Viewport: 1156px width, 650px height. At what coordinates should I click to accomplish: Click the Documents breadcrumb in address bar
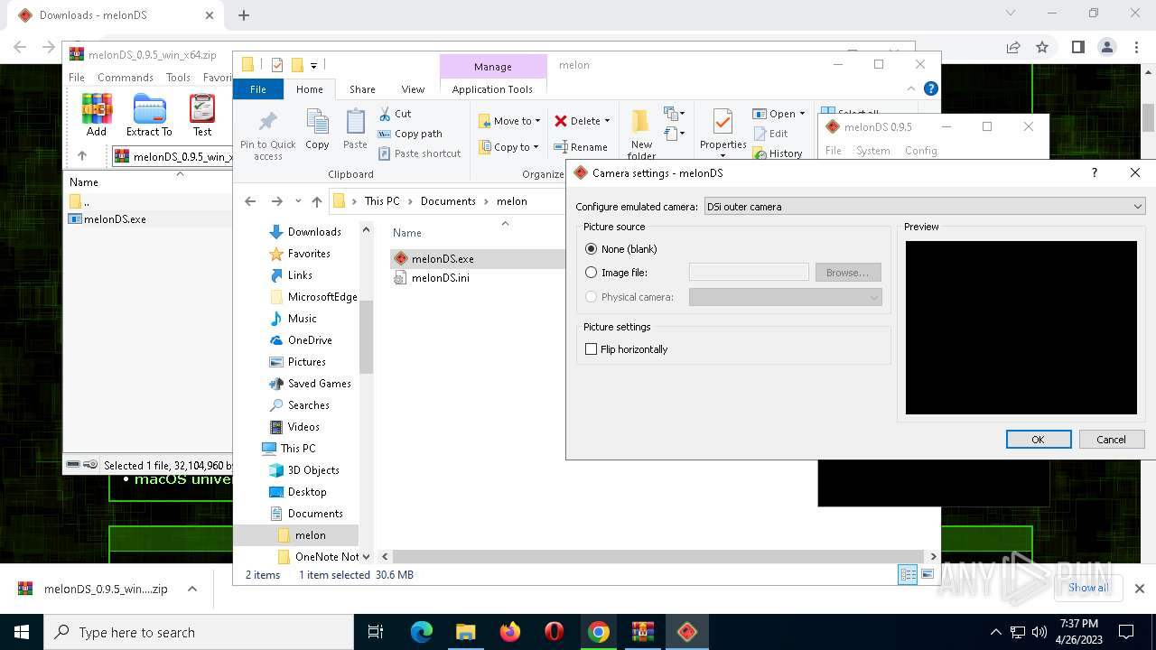448,201
